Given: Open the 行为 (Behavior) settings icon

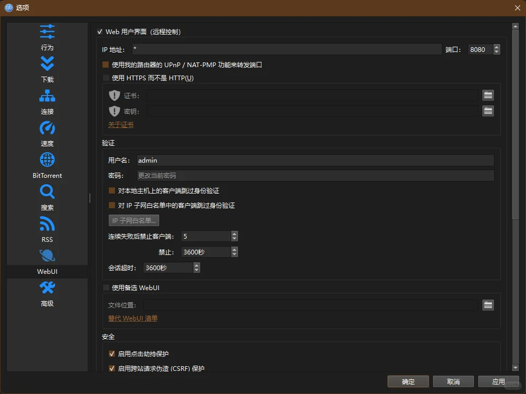Looking at the screenshot, I should tap(47, 32).
